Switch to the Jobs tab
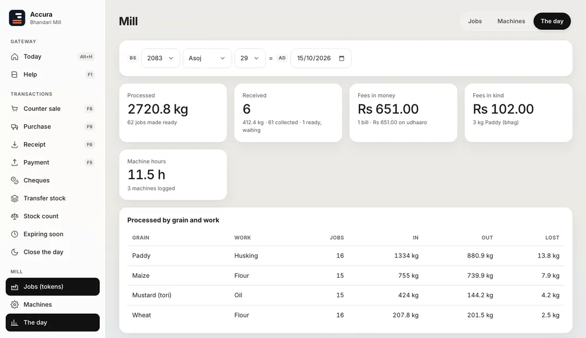586x338 pixels. pyautogui.click(x=475, y=21)
